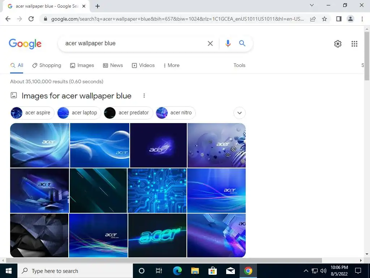
Task: Open the teal diagonal streaks wallpaper
Action: point(98,190)
